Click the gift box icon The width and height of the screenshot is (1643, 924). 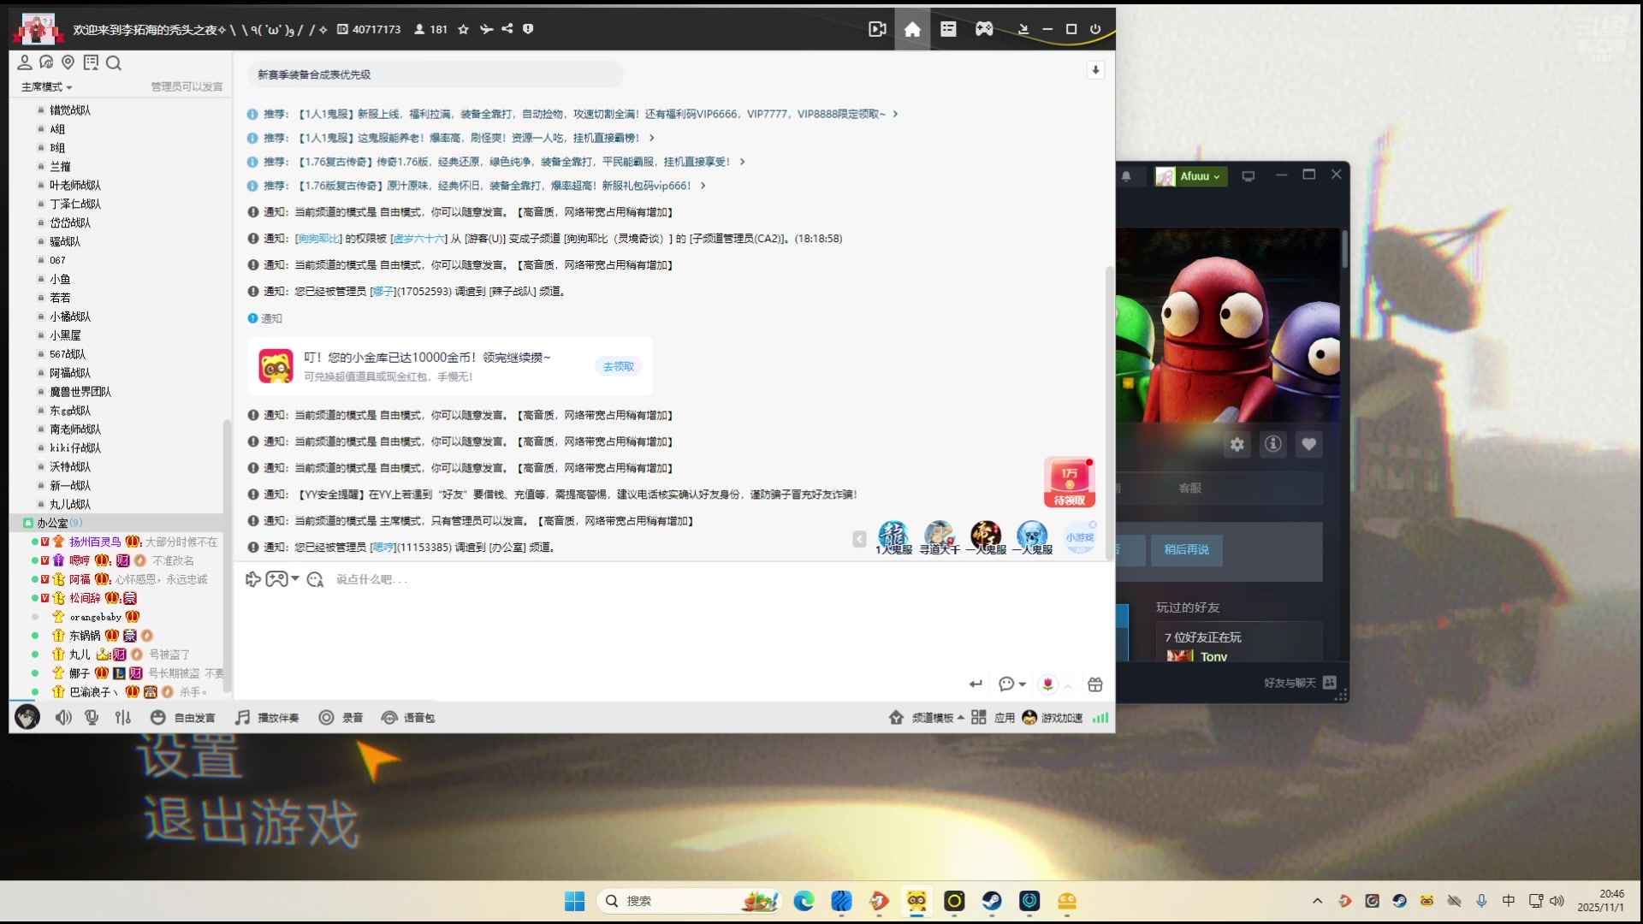coord(1095,684)
